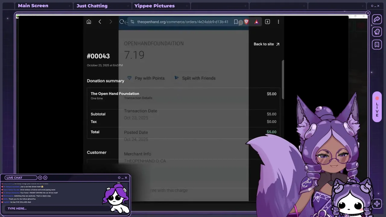The width and height of the screenshot is (386, 217).
Task: Click next arrow in Live Chat header
Action: (x=45, y=178)
